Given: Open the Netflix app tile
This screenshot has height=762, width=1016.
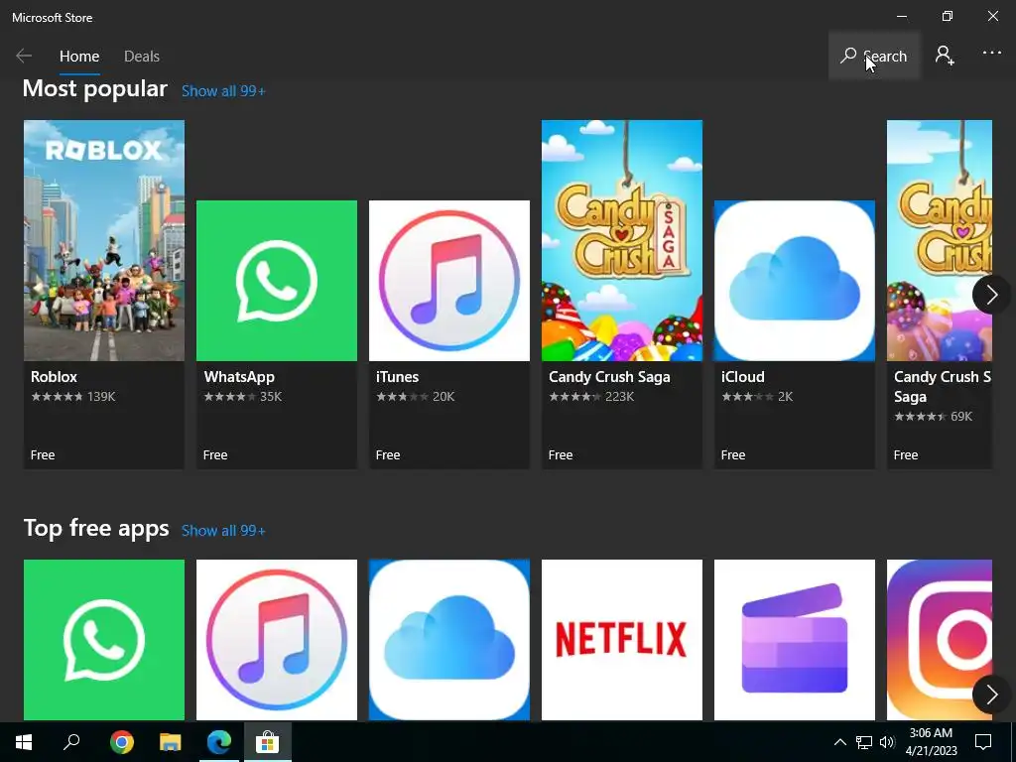Looking at the screenshot, I should [622, 640].
